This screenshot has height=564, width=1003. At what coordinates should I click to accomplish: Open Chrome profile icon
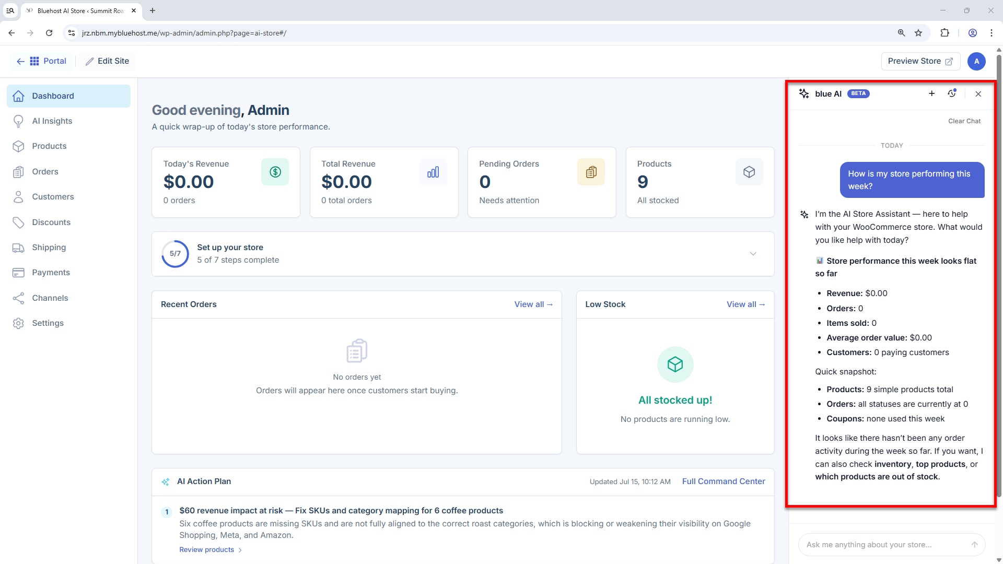[973, 33]
